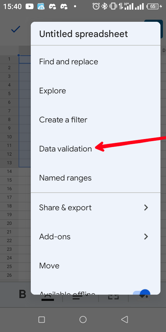Choose Find and replace
This screenshot has width=166, height=332.
click(95, 62)
